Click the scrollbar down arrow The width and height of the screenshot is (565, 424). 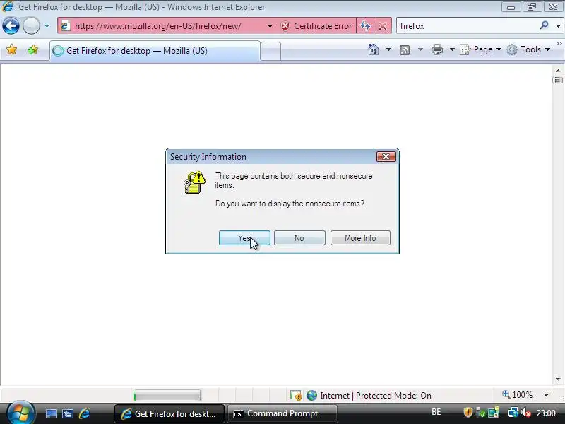(x=558, y=379)
